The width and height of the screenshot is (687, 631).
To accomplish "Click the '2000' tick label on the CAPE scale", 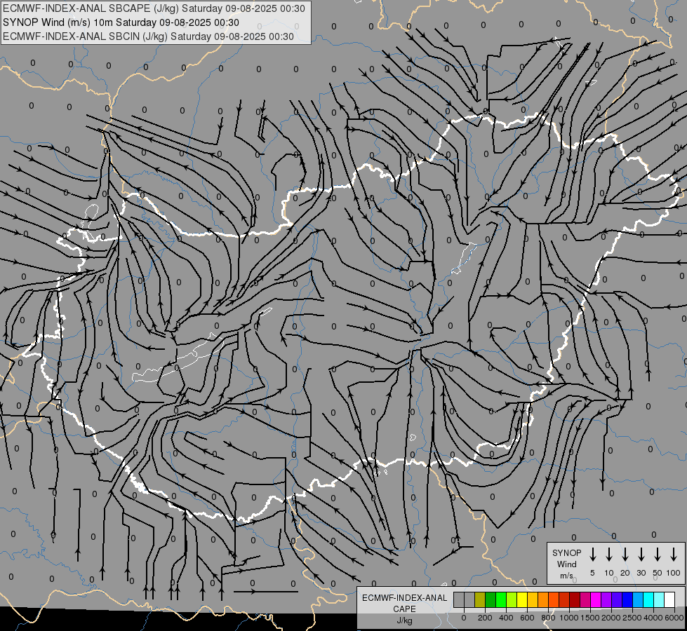I will click(611, 618).
